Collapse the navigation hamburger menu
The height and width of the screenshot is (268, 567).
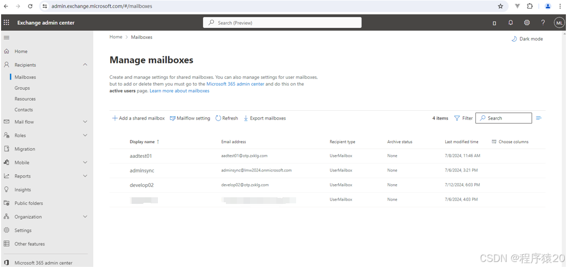[7, 38]
